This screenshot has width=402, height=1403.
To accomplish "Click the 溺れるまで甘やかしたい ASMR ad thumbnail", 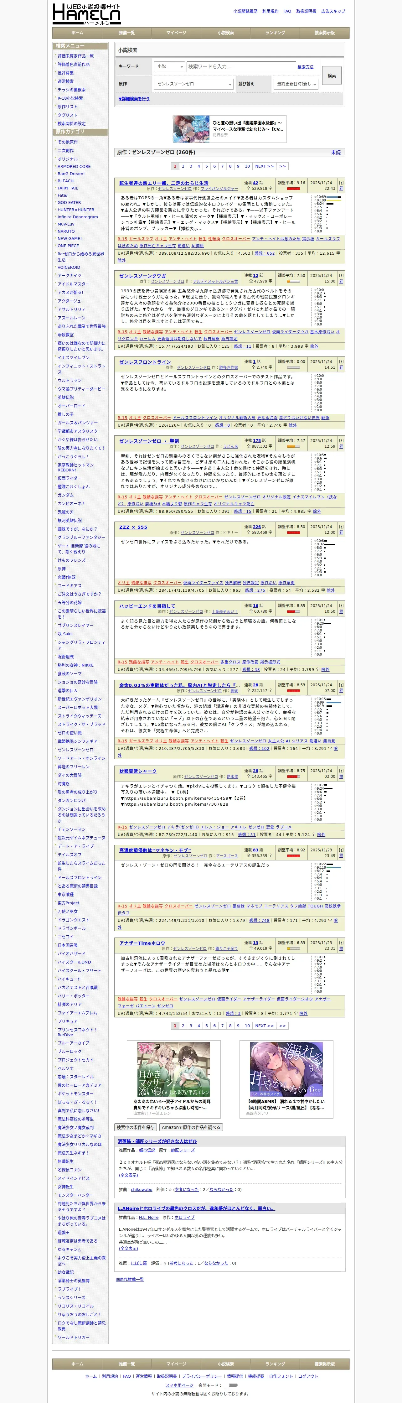I will [x=286, y=1070].
